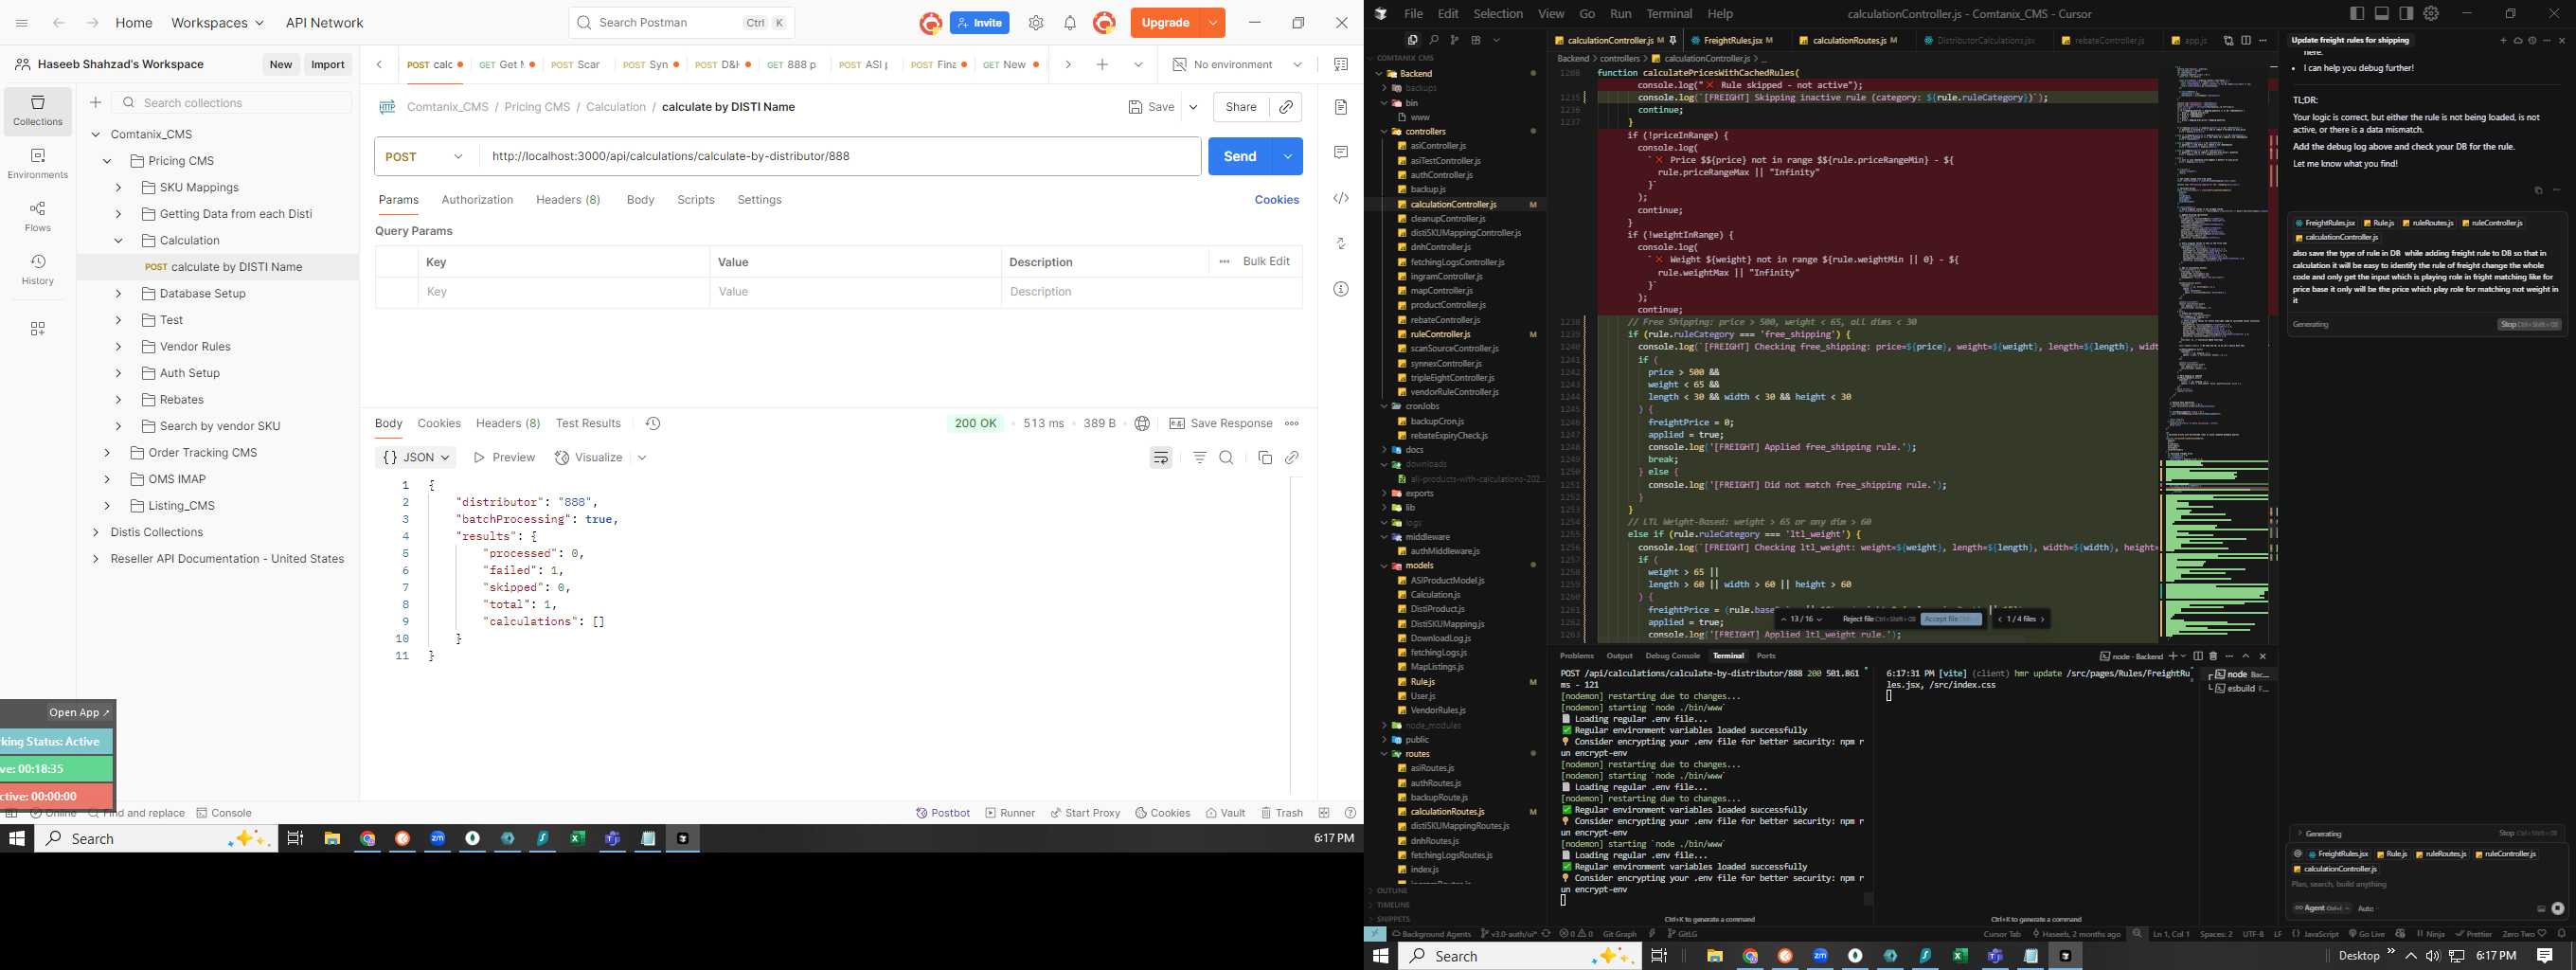
Task: Stop generation button in Cursor chat input
Action: coord(2558,909)
